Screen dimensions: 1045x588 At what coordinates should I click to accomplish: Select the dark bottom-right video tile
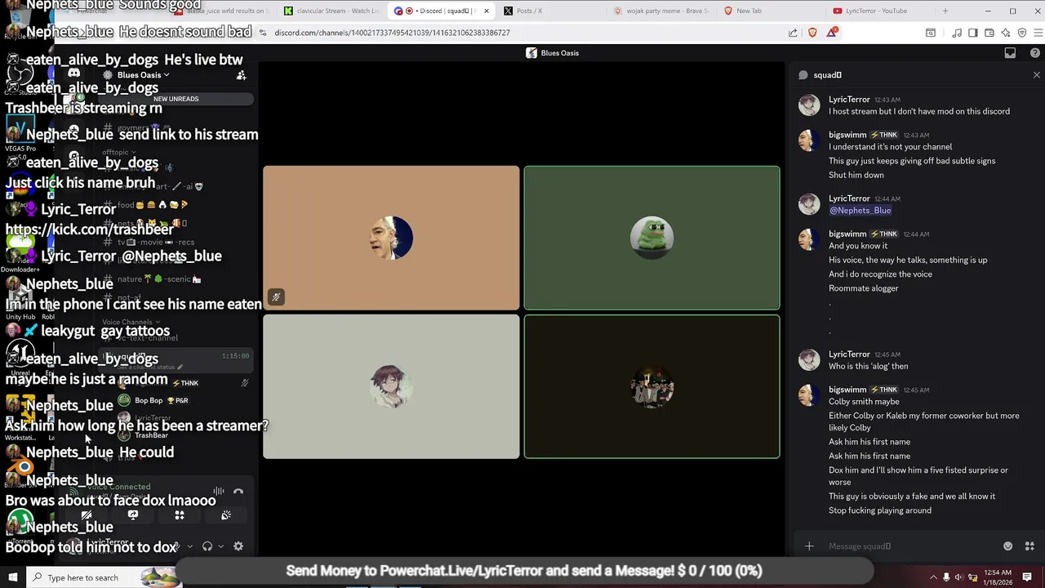point(651,386)
